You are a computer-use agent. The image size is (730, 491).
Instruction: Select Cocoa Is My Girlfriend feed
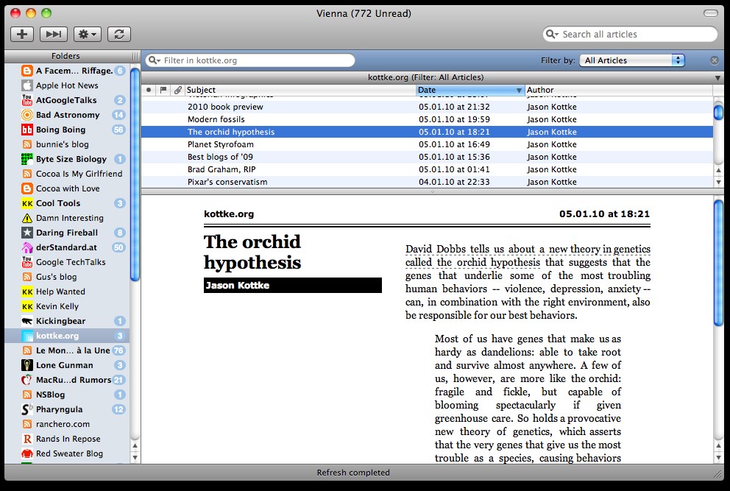(67, 174)
